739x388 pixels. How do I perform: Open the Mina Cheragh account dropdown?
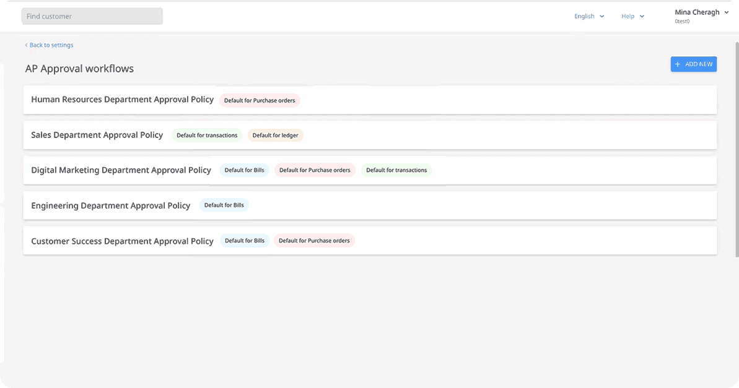pos(701,12)
